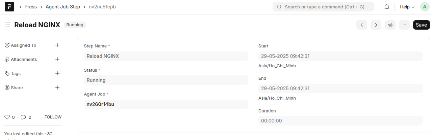Print this document

tap(390, 25)
